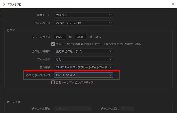The image size is (177, 113).
Task: Open the ピクセル縦横比 dropdown showing 正方形ピクセル (1.0)
Action: tap(84, 51)
